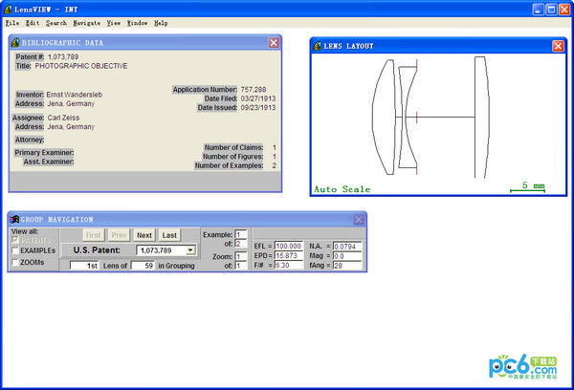Close the Bibliographic Data panel
Image resolution: width=574 pixels, height=390 pixels.
[274, 43]
